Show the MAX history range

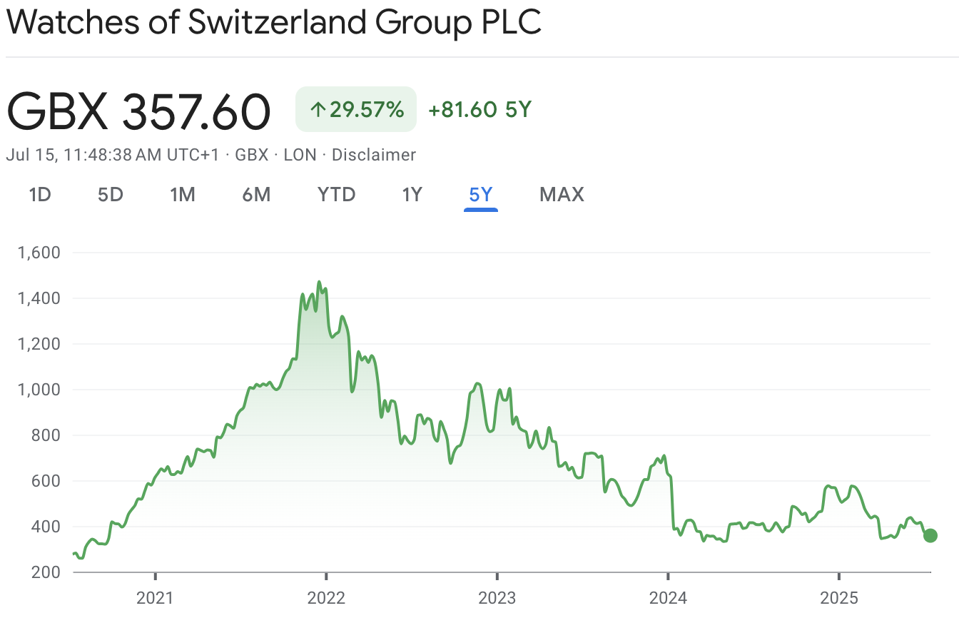tap(562, 194)
